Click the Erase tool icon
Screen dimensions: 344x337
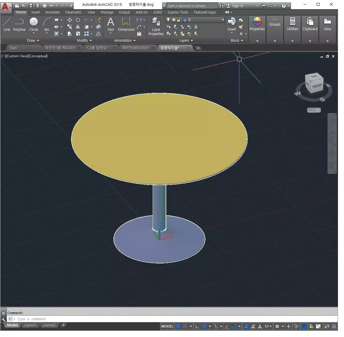point(99,20)
